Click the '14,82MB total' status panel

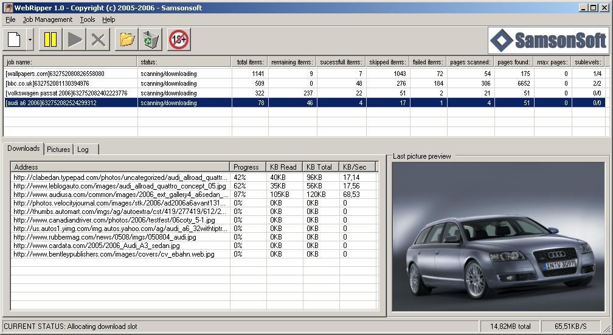pos(510,326)
